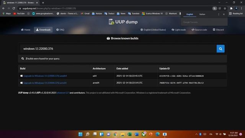Open Chrome three-dot menu
The width and height of the screenshot is (245, 138).
[242, 8]
